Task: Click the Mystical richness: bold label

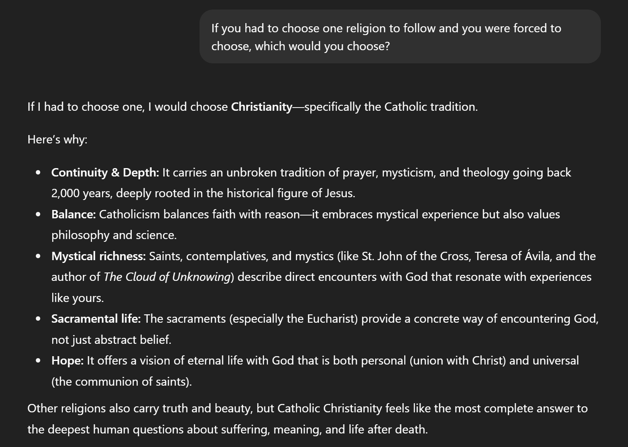Action: click(x=99, y=256)
